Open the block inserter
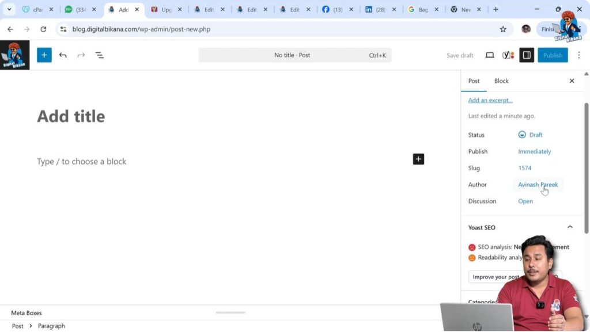 44,55
